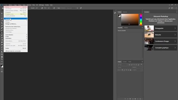Image resolution: width=178 pixels, height=100 pixels.
Task: Click the rainbow hue slider strip
Action: [141, 20]
